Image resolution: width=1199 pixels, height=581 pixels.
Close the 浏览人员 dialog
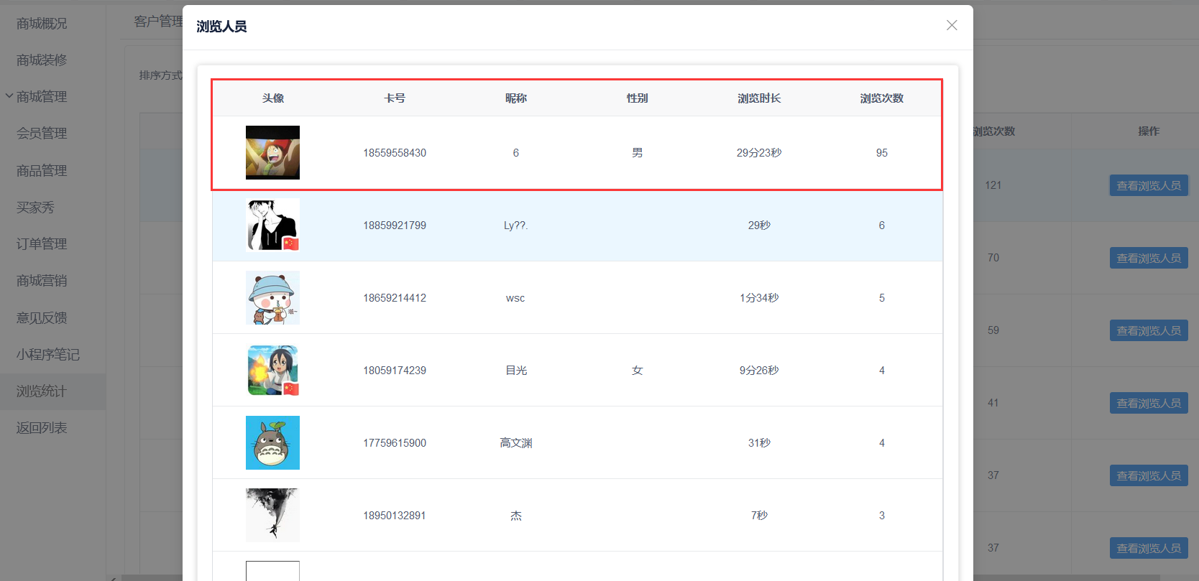coord(952,25)
